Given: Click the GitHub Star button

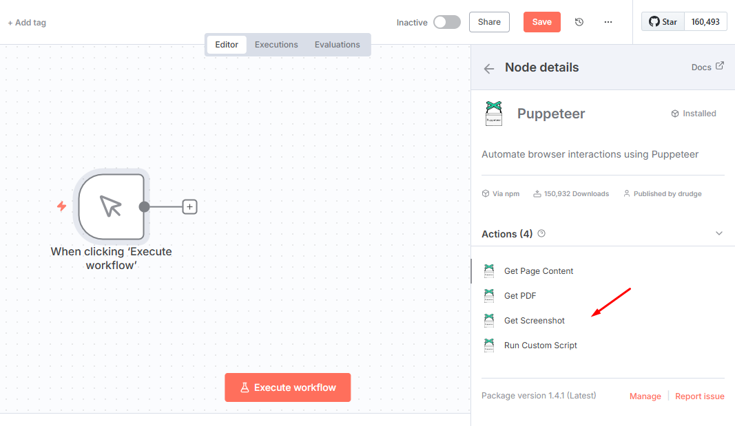Looking at the screenshot, I should pos(663,22).
